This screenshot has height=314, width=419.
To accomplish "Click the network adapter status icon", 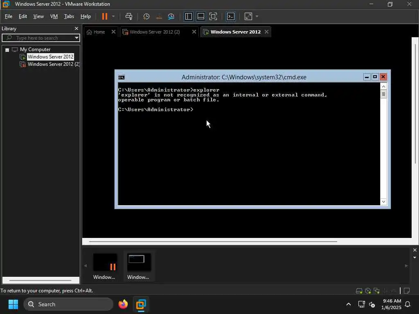I will [376, 291].
